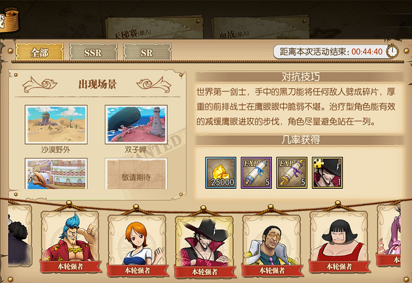Choose the Nami character card

pyautogui.click(x=137, y=245)
